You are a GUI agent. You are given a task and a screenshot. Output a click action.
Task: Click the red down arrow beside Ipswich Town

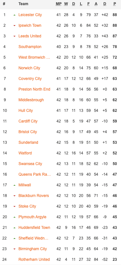(14, 26)
